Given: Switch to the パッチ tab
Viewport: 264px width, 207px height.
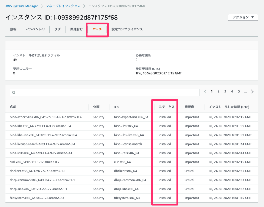Looking at the screenshot, I should (97, 29).
